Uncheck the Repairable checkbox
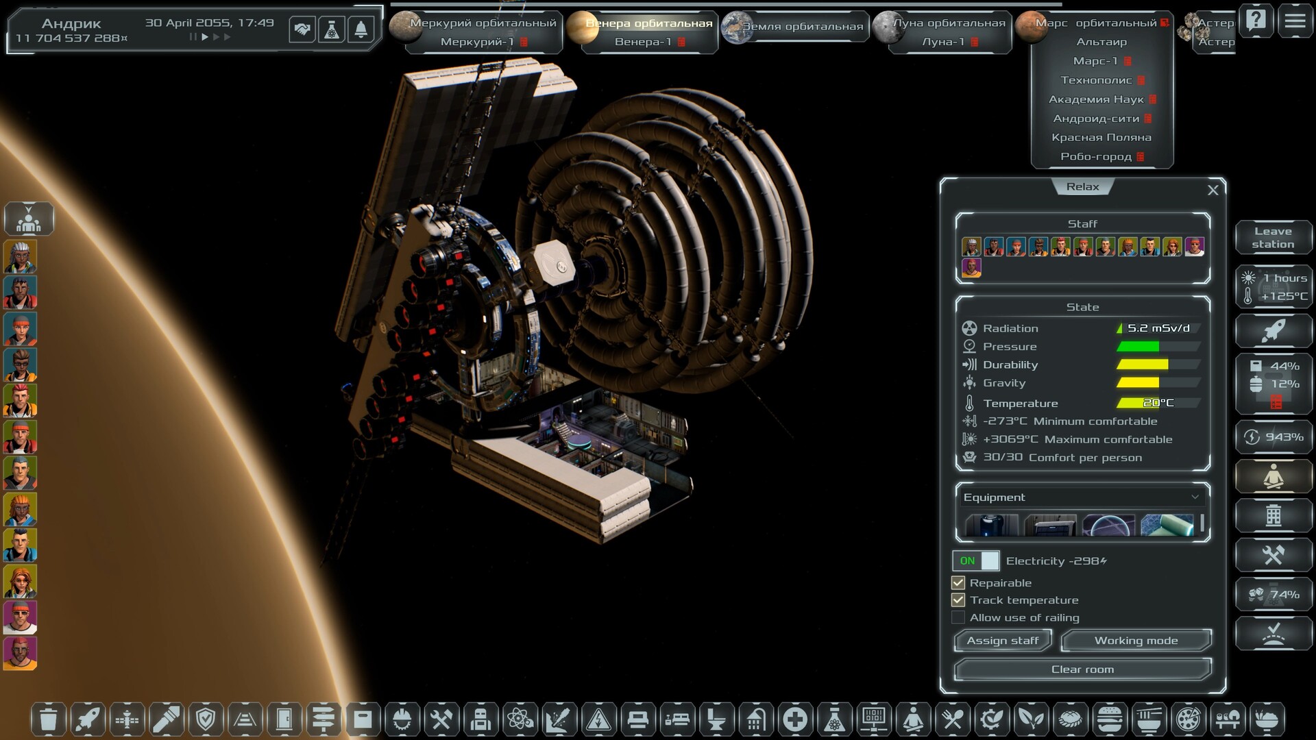 [x=958, y=582]
